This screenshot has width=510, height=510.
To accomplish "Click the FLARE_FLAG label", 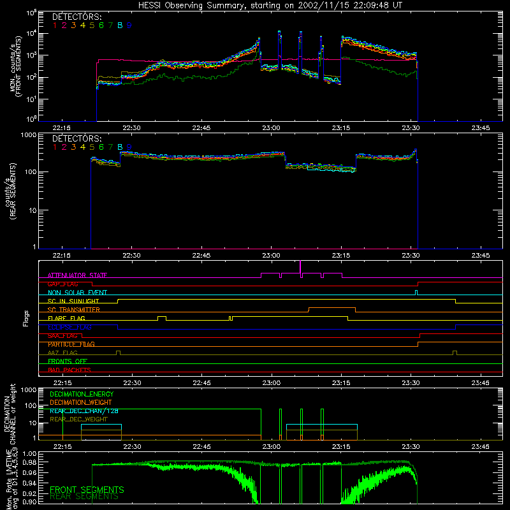I will tap(66, 318).
